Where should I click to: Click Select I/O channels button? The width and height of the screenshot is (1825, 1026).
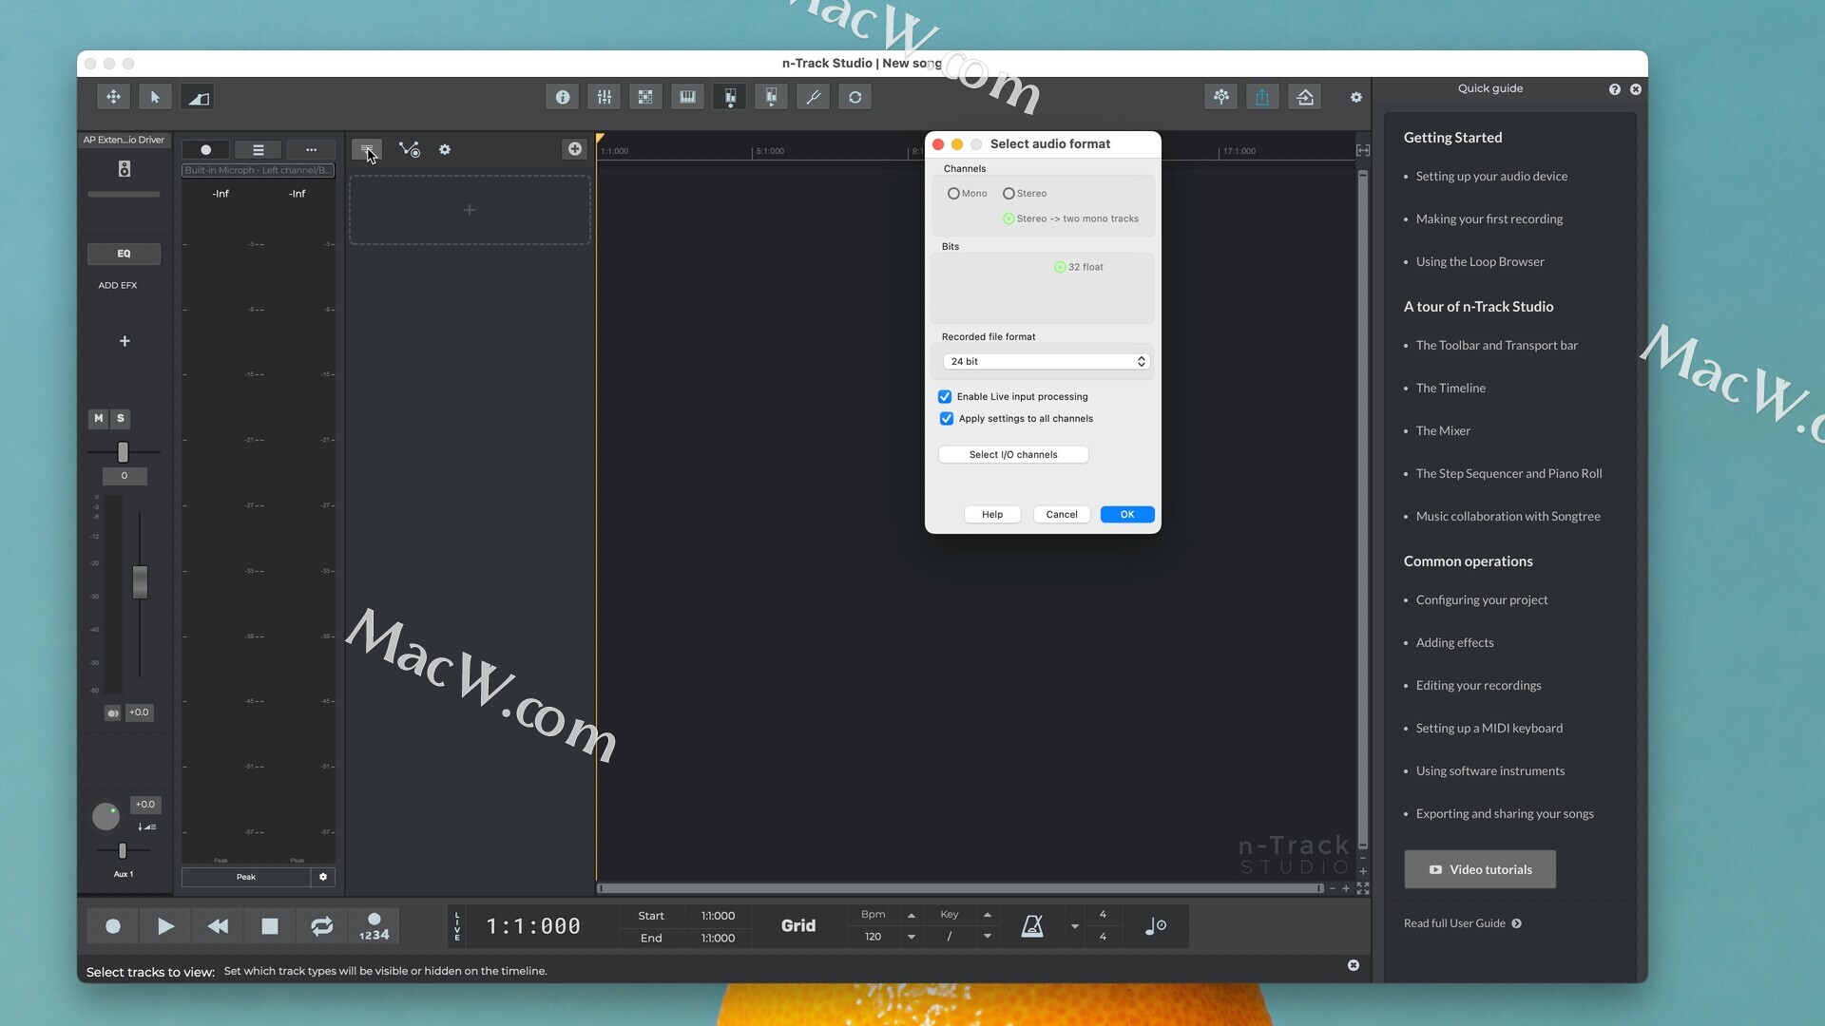pyautogui.click(x=1013, y=455)
